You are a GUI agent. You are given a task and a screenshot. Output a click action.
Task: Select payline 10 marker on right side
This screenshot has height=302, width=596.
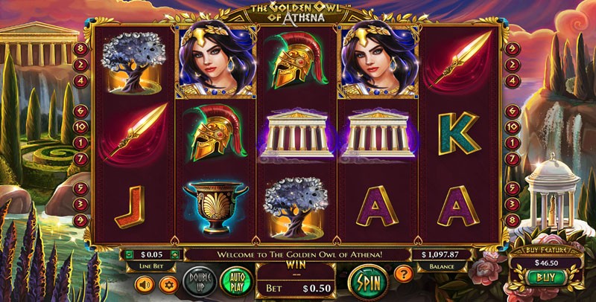pos(513,127)
